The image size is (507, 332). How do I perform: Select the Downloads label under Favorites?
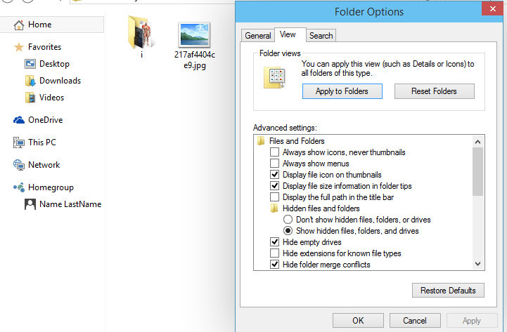(60, 81)
